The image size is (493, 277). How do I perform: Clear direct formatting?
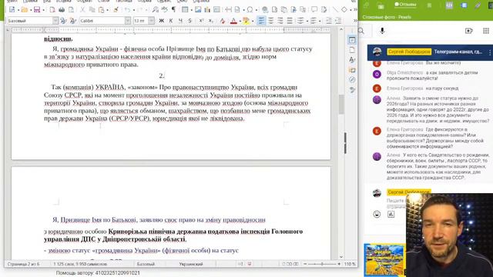click(x=223, y=21)
